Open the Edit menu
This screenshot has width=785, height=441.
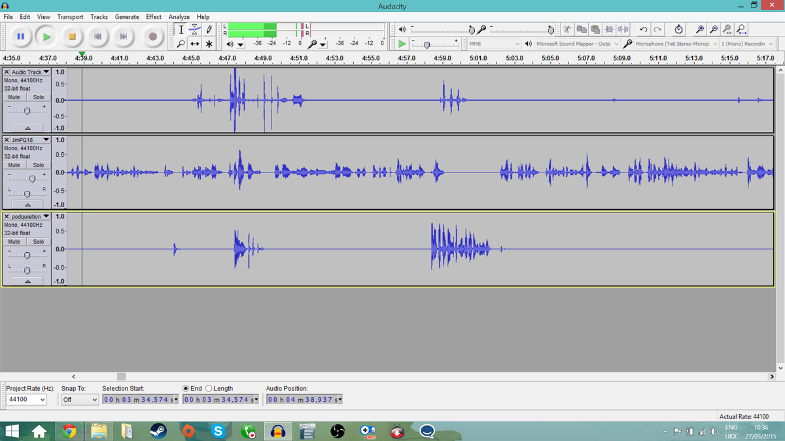tap(25, 17)
